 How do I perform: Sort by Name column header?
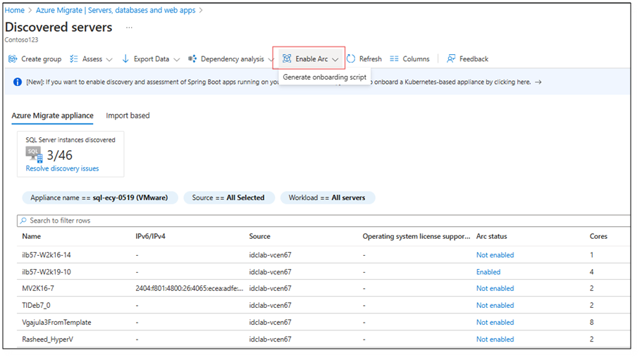(x=32, y=237)
